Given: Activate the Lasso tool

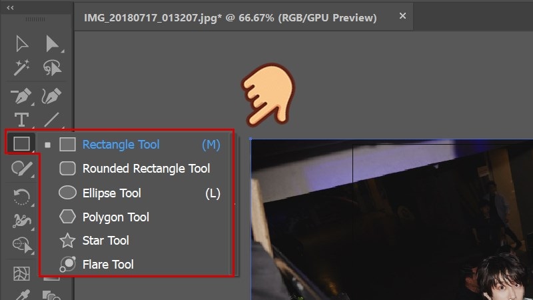Looking at the screenshot, I should pyautogui.click(x=51, y=67).
